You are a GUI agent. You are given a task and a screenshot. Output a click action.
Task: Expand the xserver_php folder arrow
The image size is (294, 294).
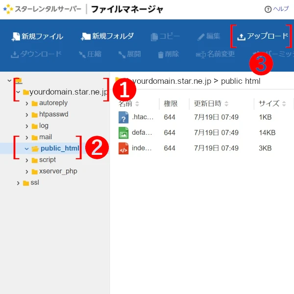[x=27, y=171]
